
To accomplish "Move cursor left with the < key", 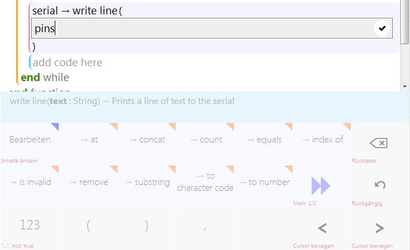I will (322, 229).
